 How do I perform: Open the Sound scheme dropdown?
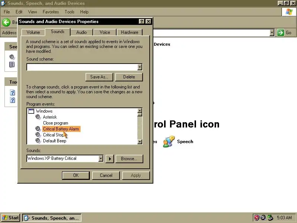click(140, 67)
